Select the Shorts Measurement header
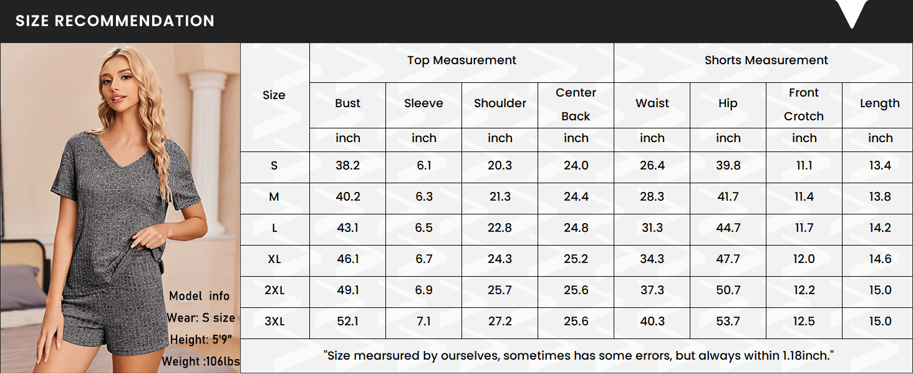Screen dimensions: 913x374 tap(766, 60)
